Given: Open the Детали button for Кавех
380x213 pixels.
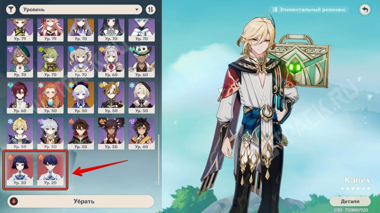Looking at the screenshot, I should pos(350,201).
